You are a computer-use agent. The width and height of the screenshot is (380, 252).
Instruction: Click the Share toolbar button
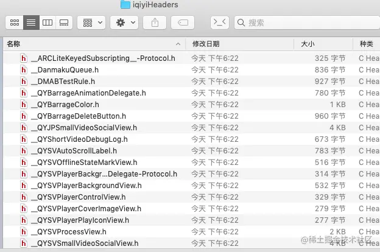coord(155,23)
